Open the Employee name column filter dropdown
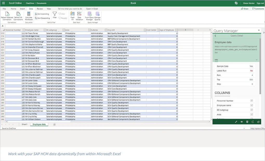Image resolution: width=265 pixels, height=161 pixels. coord(44,30)
